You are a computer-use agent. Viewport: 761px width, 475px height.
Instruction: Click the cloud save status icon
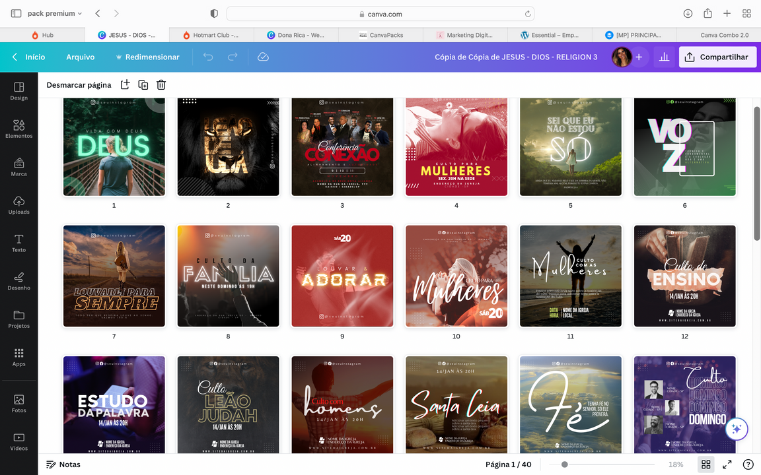[x=263, y=57]
